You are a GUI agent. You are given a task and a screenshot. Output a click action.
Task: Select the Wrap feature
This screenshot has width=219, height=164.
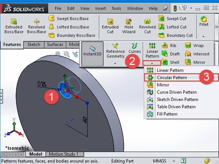click(194, 46)
